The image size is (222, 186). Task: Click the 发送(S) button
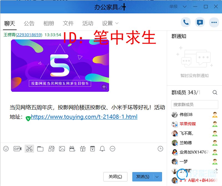click(x=143, y=177)
